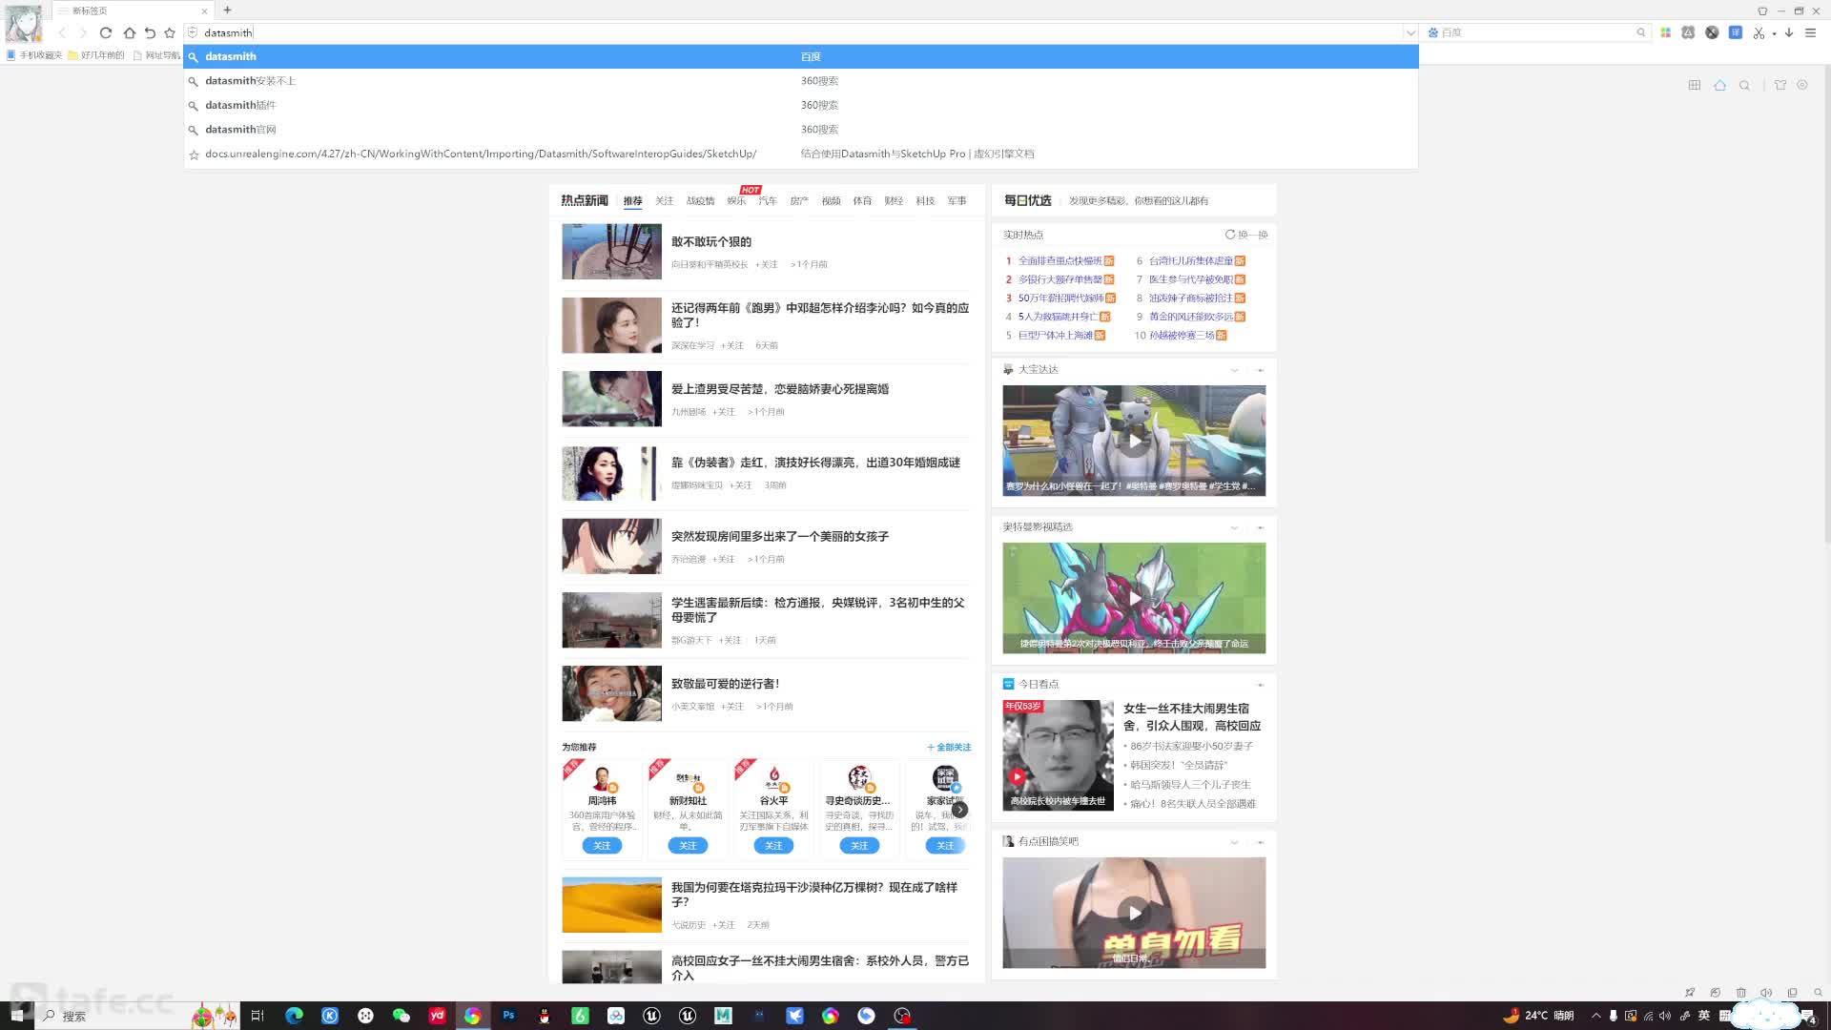Follow 谷火平 with 关注 button
Viewport: 1831px width, 1030px height.
coord(773,846)
